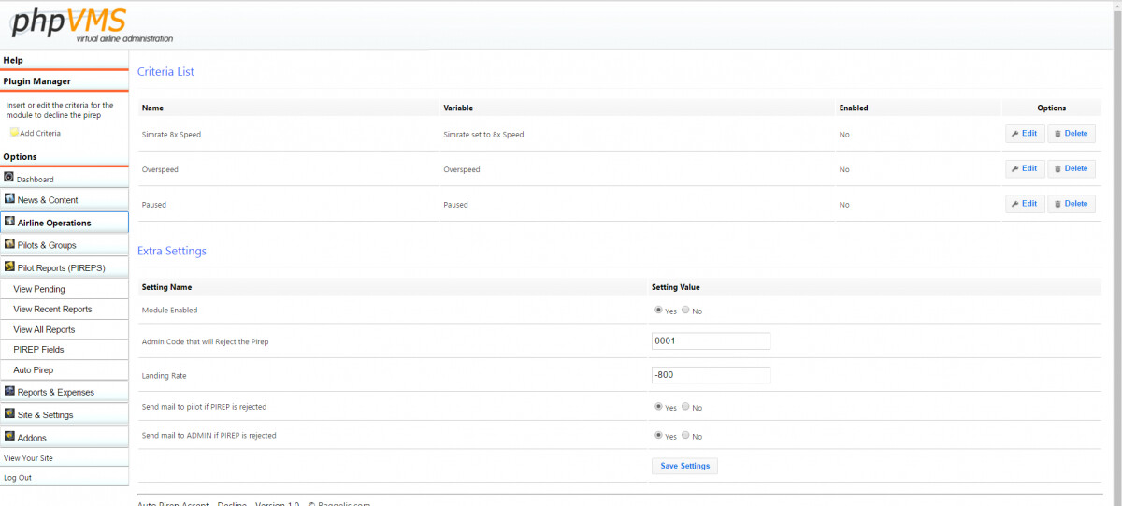Select No for send mail to pilot
The image size is (1122, 506).
tap(686, 407)
